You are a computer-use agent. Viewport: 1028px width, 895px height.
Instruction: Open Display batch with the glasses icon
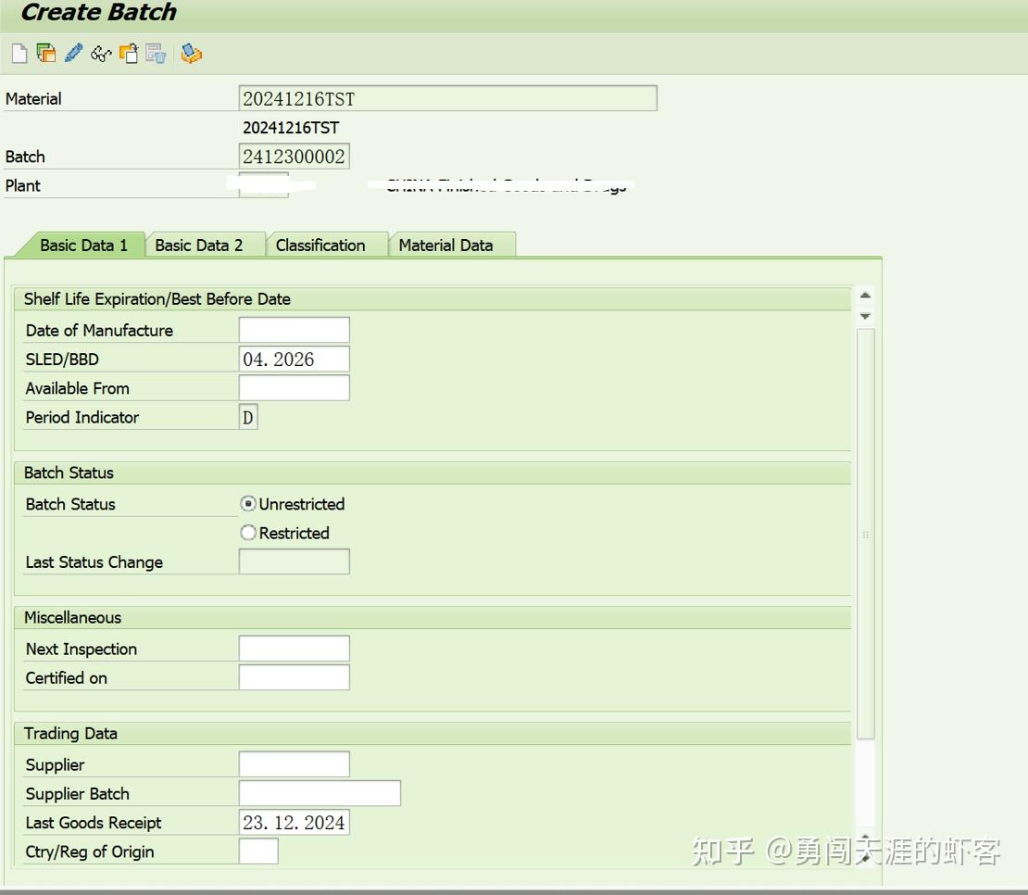100,53
